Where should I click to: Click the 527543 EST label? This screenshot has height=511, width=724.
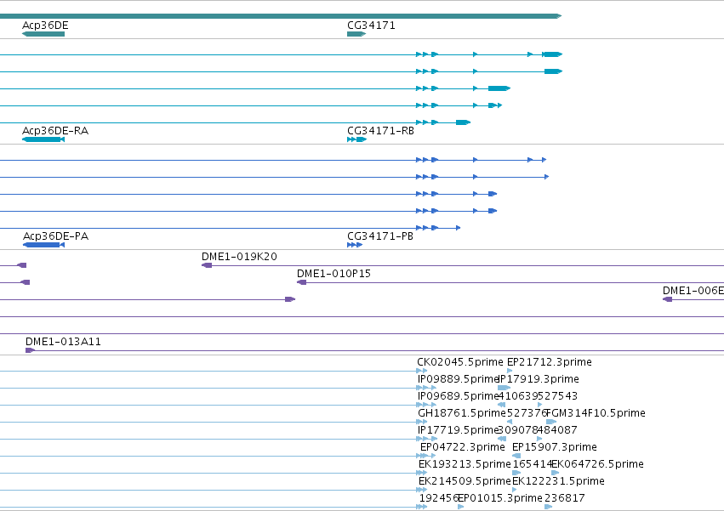[557, 396]
